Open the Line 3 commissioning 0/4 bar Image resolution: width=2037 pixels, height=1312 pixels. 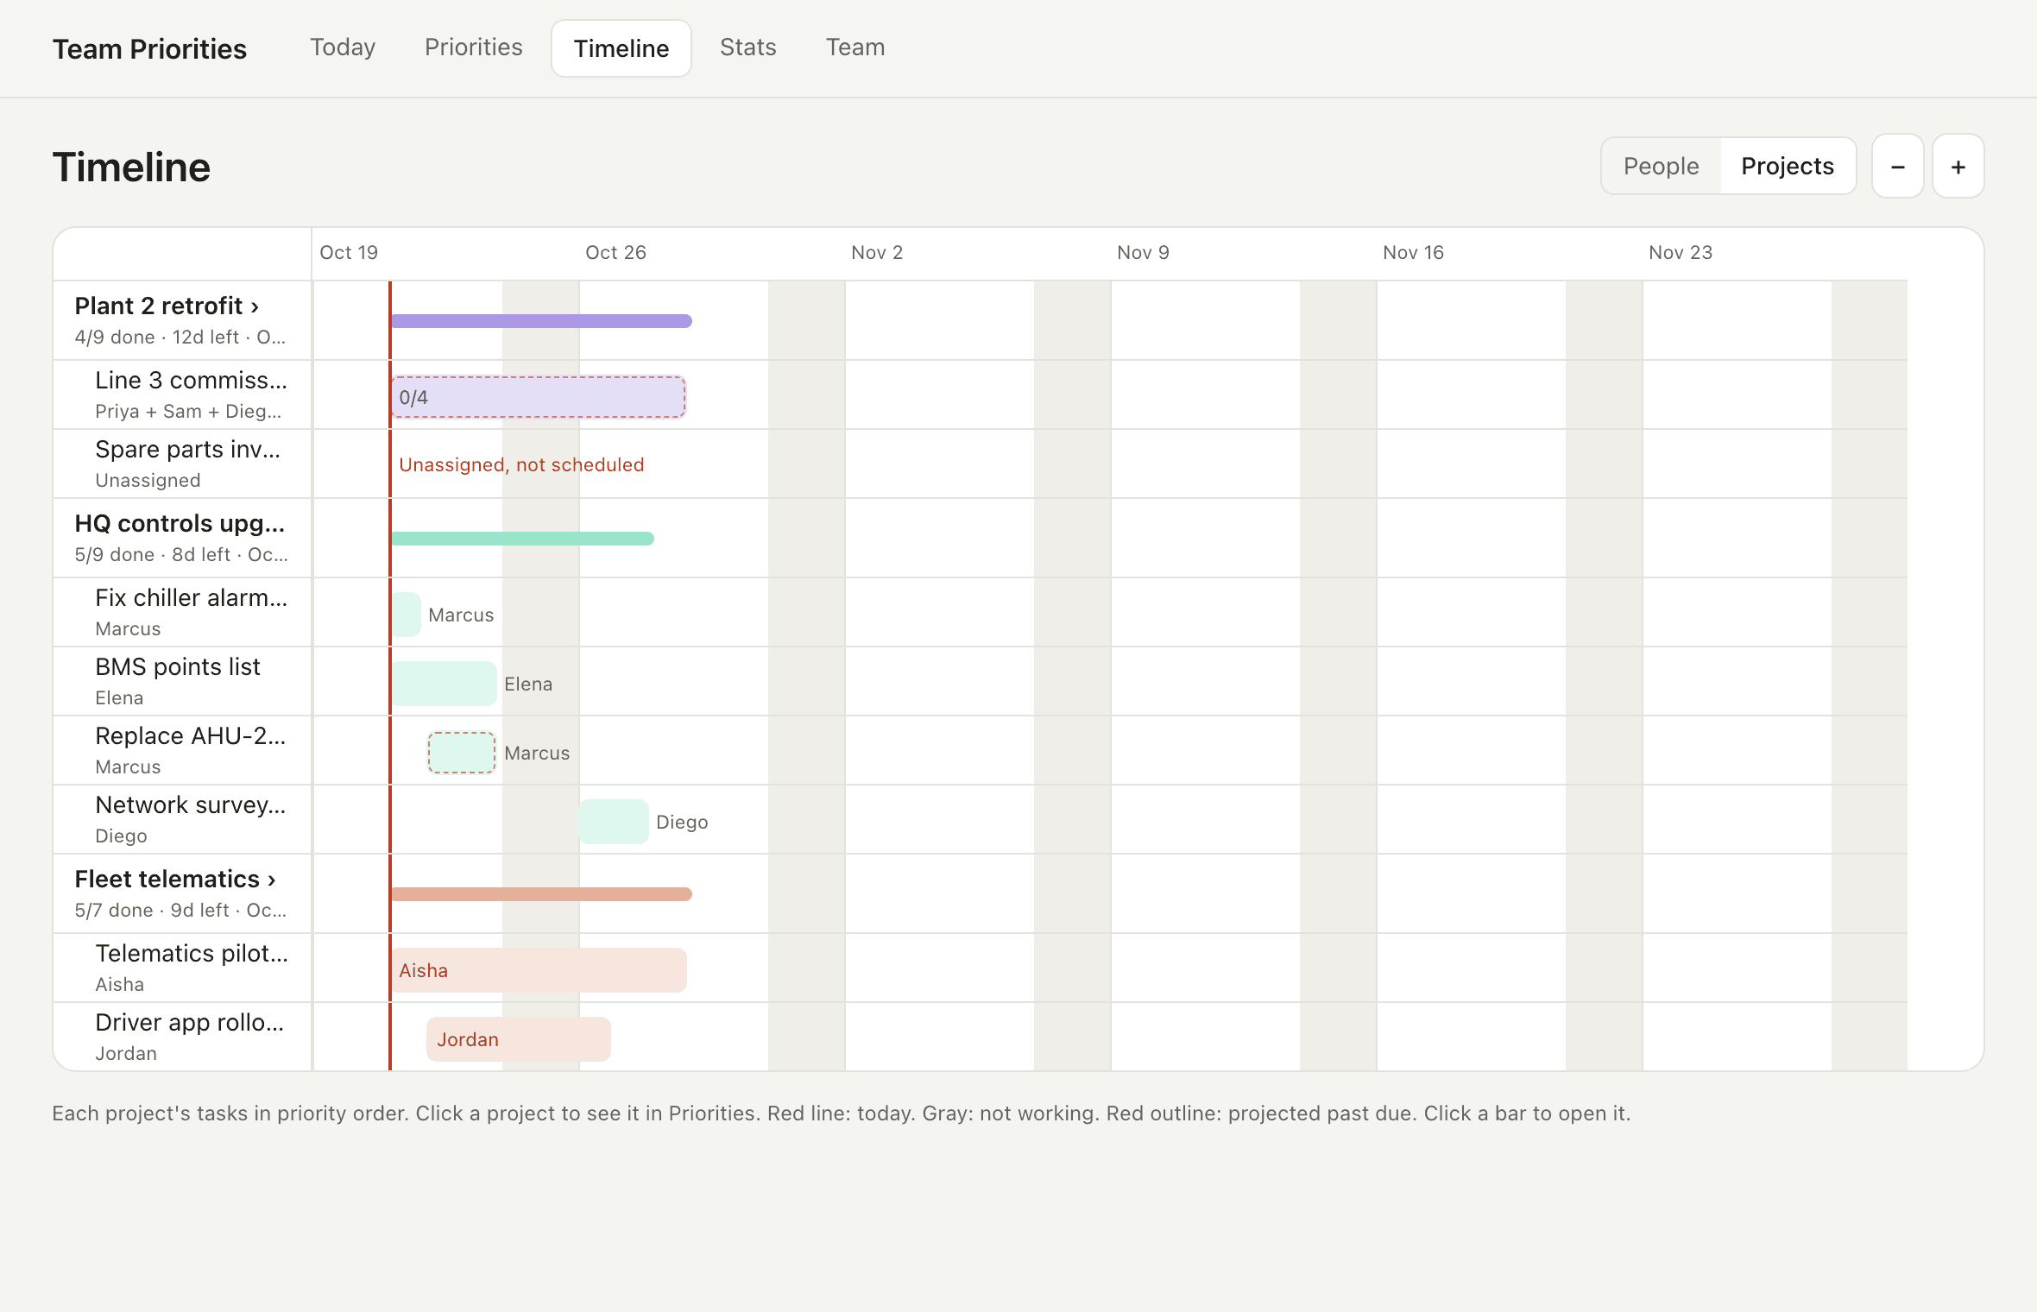point(539,397)
